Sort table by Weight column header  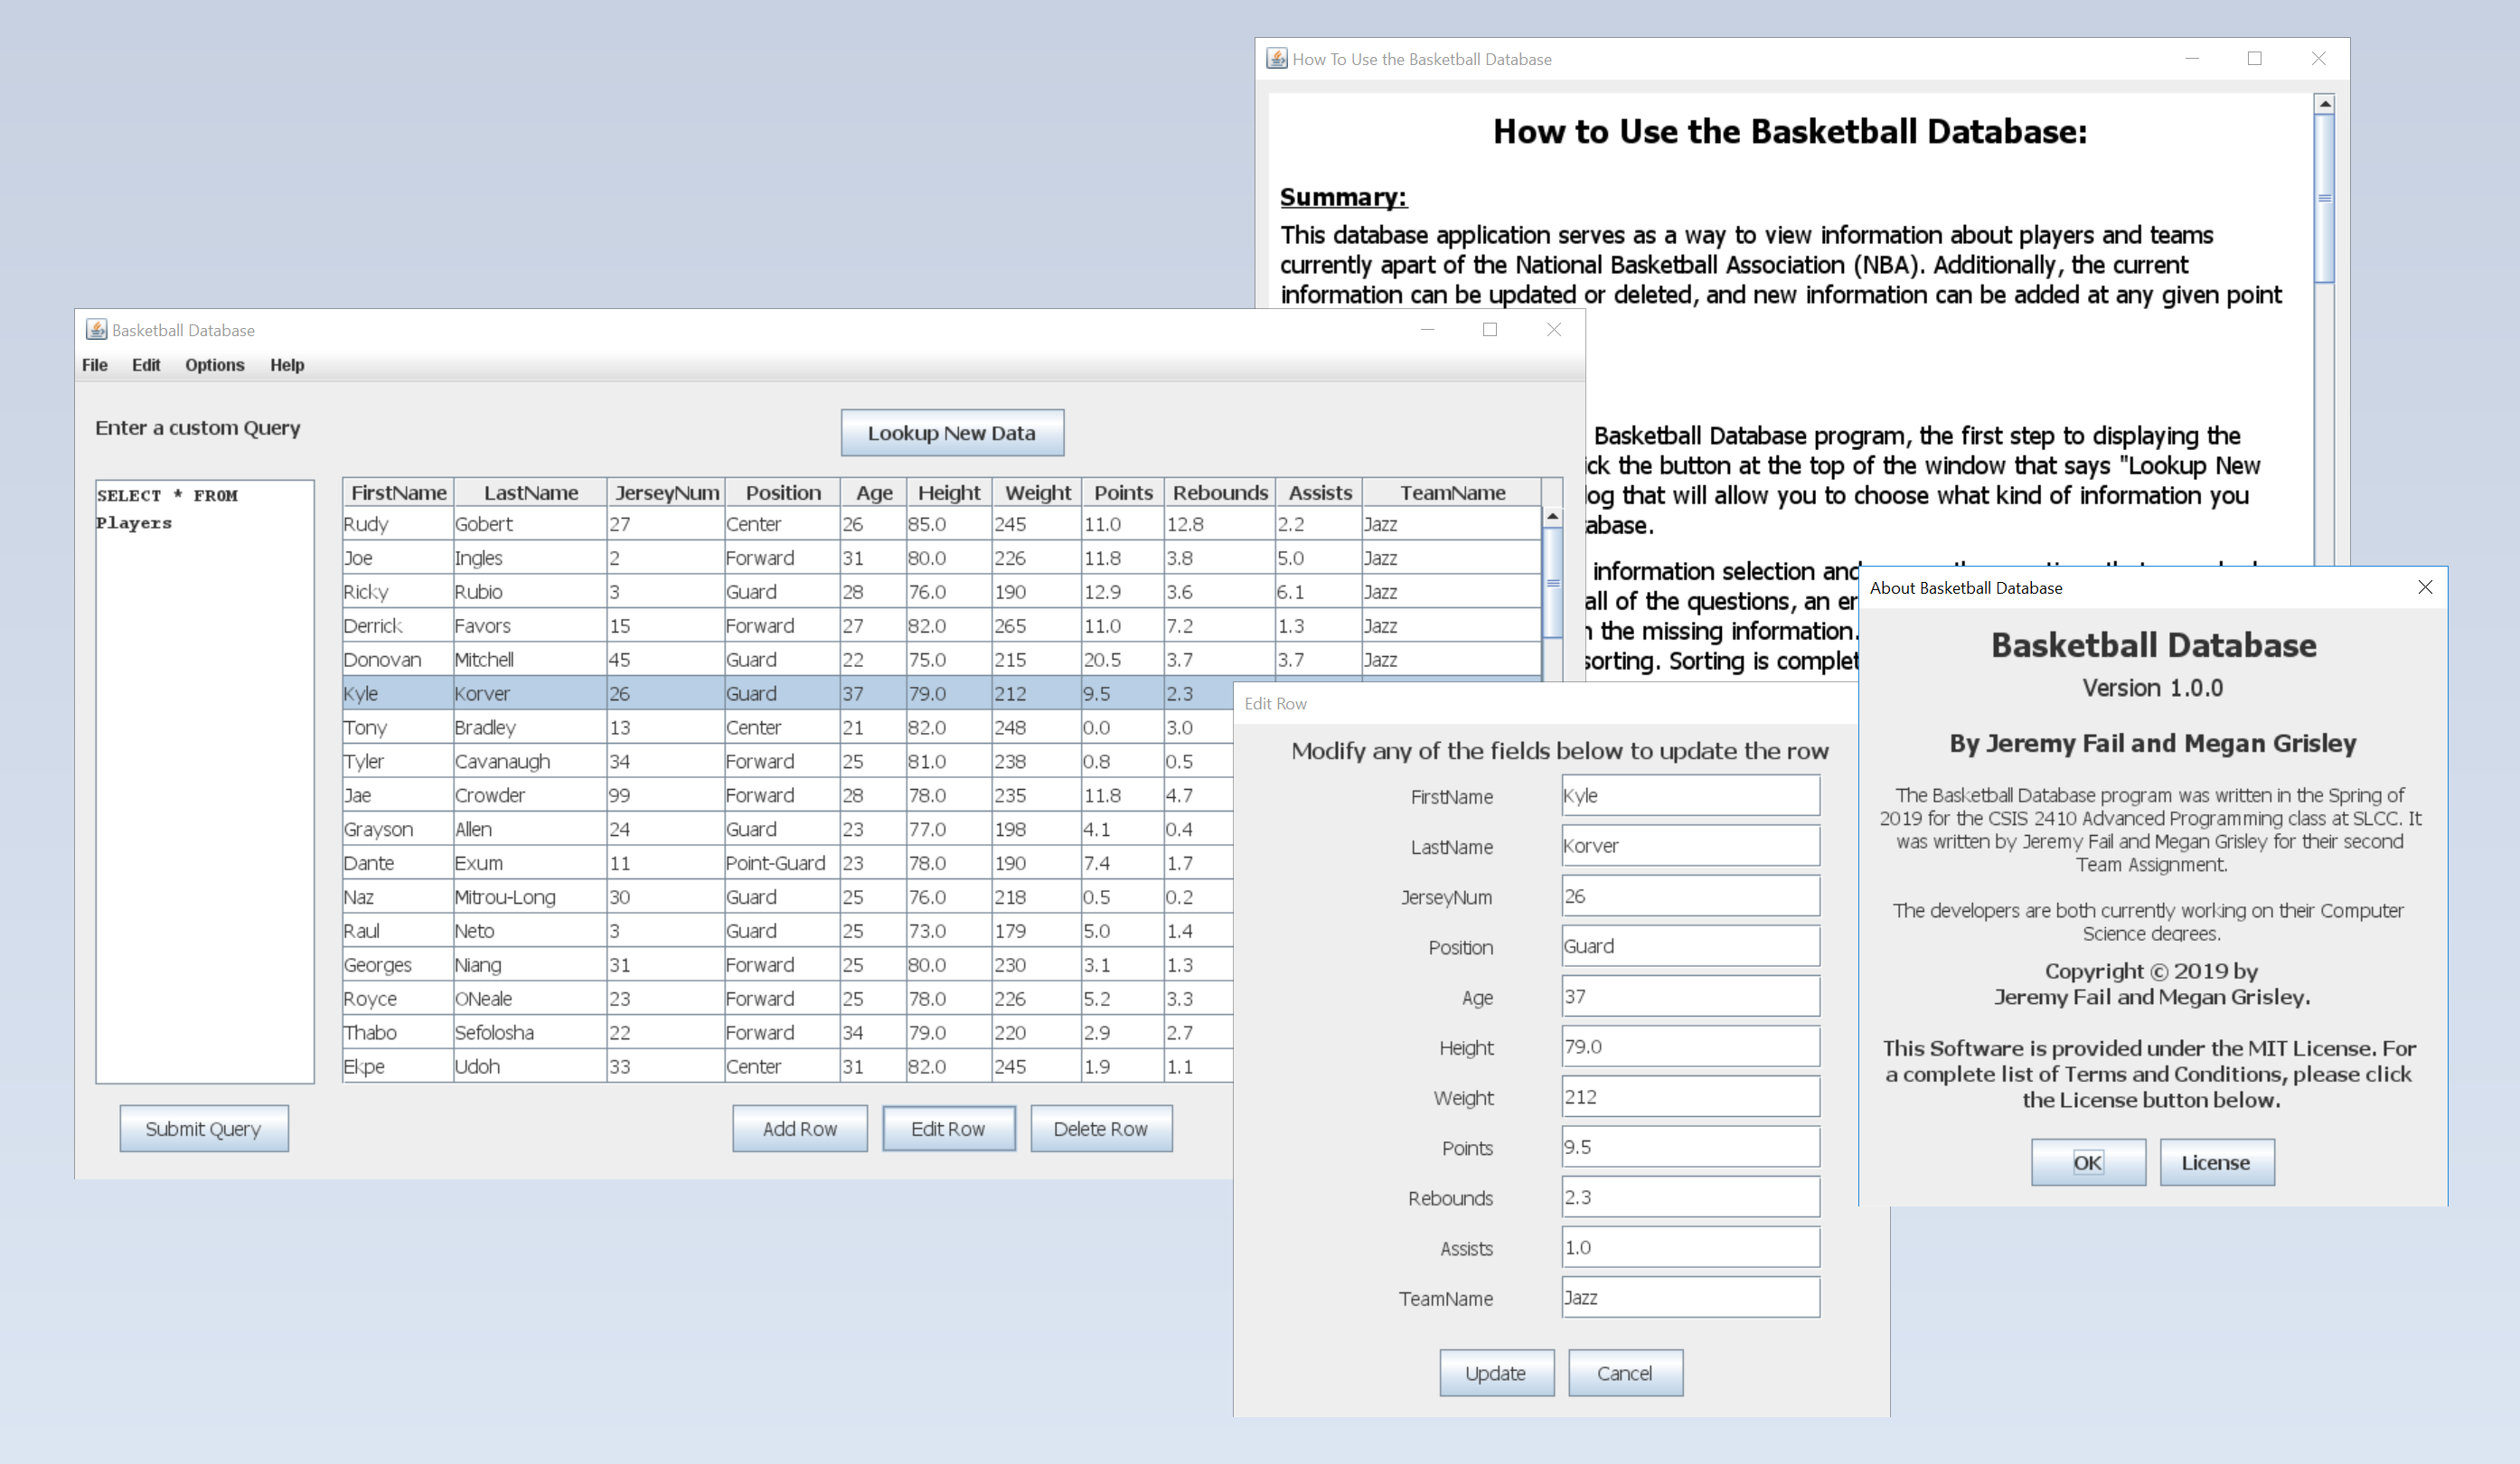[x=1037, y=492]
